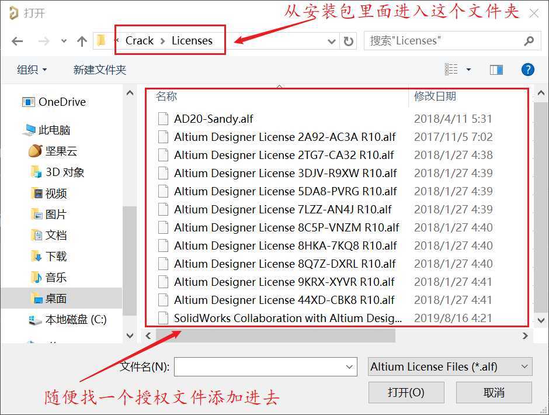Open 视频 folder in sidebar
Screen dimensions: 549x415
(49, 193)
